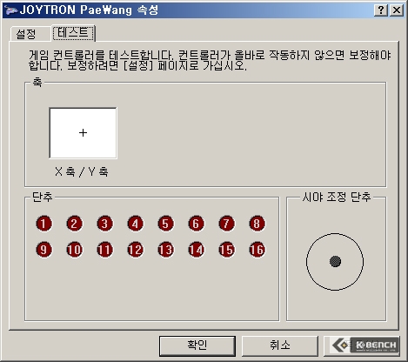Cancel with the 취소 button
408x362 pixels.
pyautogui.click(x=280, y=345)
